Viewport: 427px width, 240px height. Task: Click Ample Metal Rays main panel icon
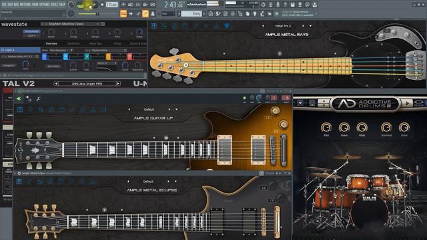153,26
